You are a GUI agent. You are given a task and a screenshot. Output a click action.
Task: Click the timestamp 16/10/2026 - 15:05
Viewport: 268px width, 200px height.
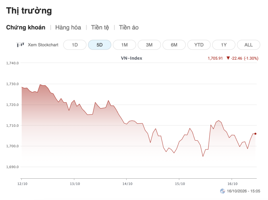point(244,191)
